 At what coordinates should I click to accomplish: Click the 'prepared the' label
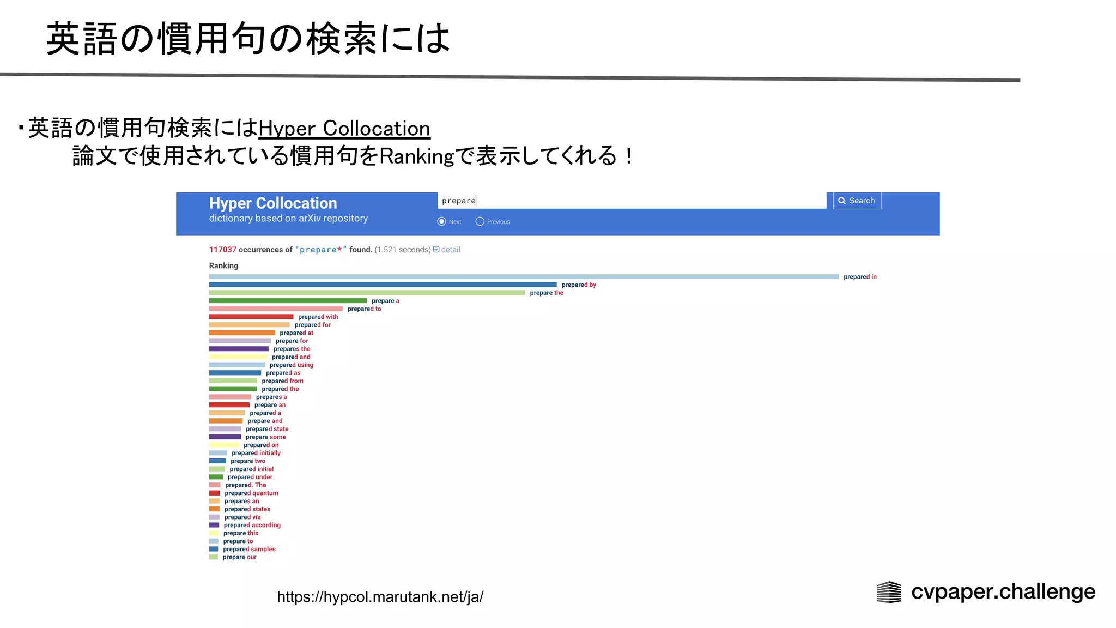click(x=280, y=389)
